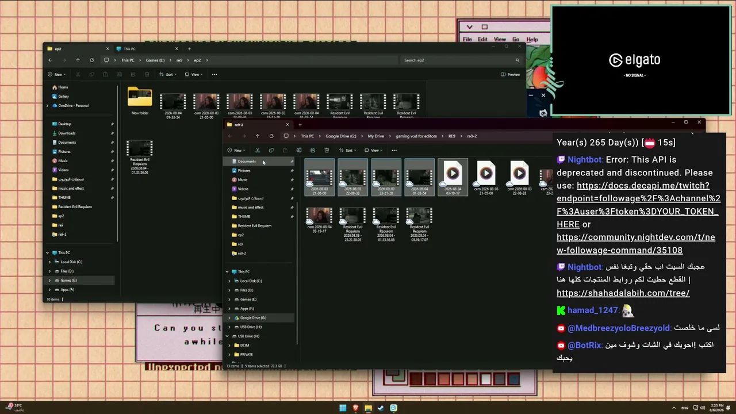Click the File menu in the retro background window
Image resolution: width=736 pixels, height=414 pixels.
(x=467, y=40)
